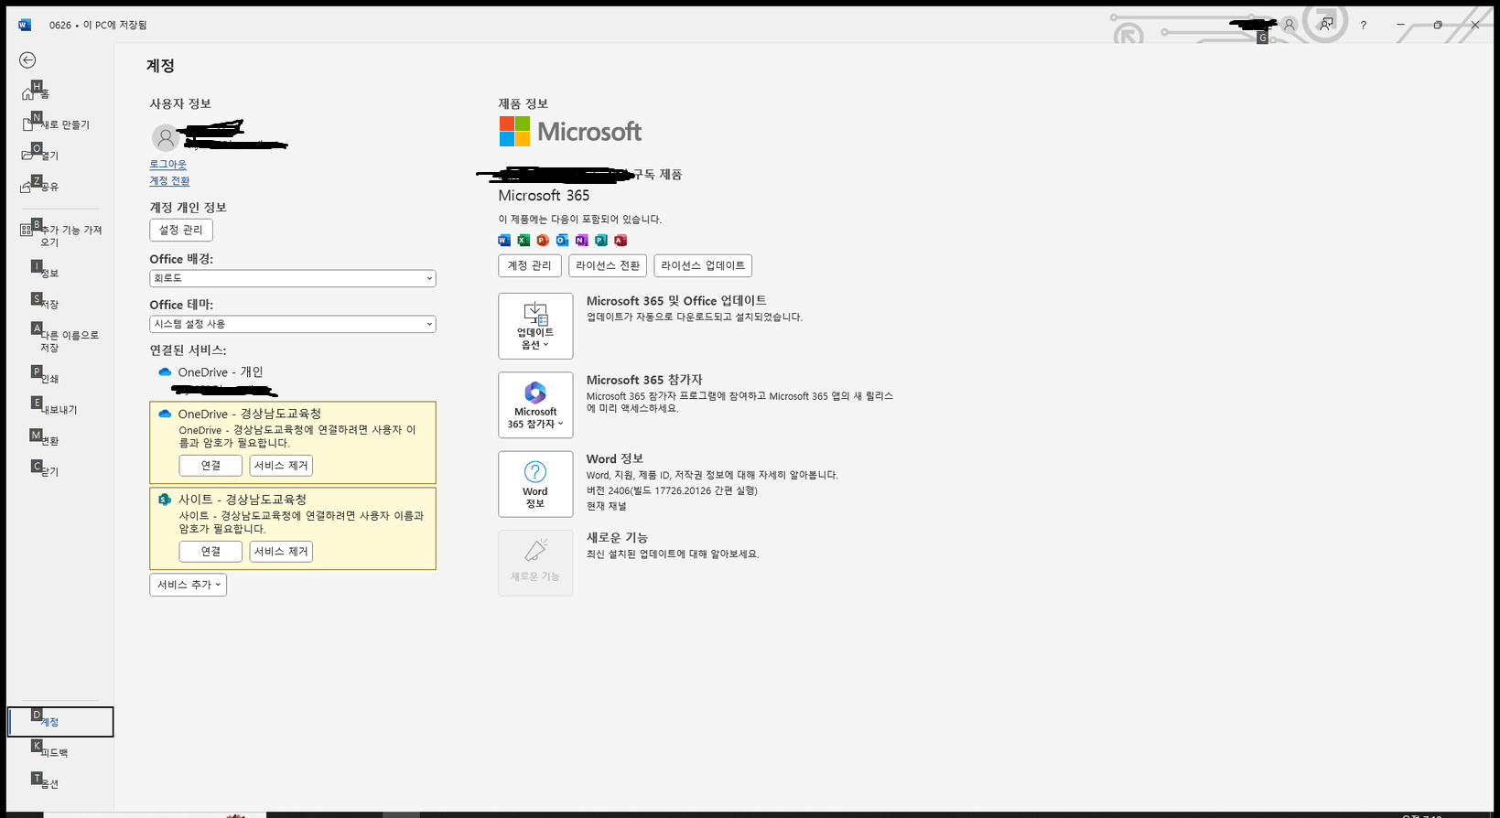Click the 새로운 기능 button
Screen dimensions: 1500x818
point(535,563)
